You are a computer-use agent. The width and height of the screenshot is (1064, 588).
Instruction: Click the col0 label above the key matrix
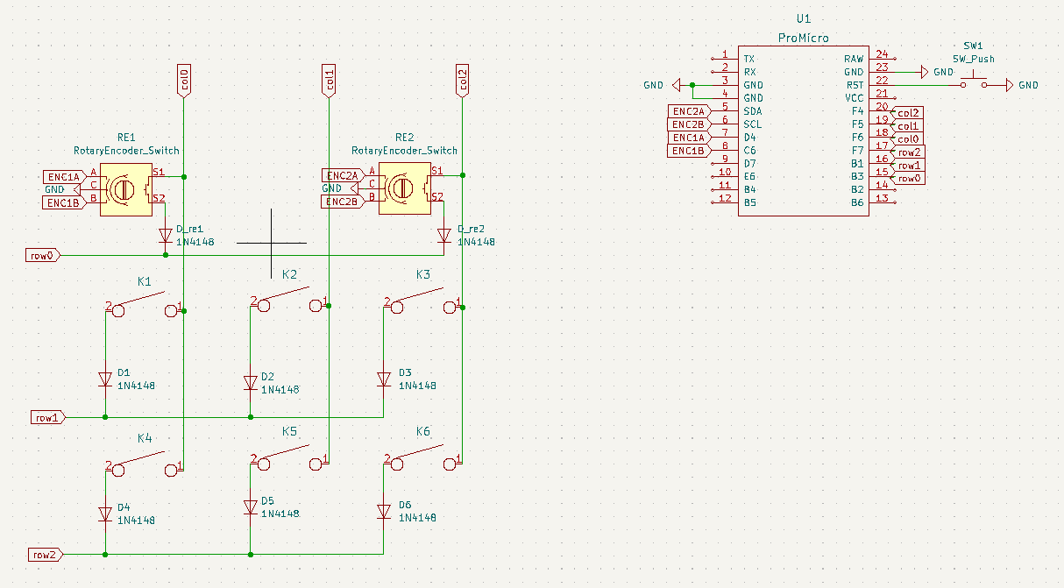pyautogui.click(x=183, y=79)
